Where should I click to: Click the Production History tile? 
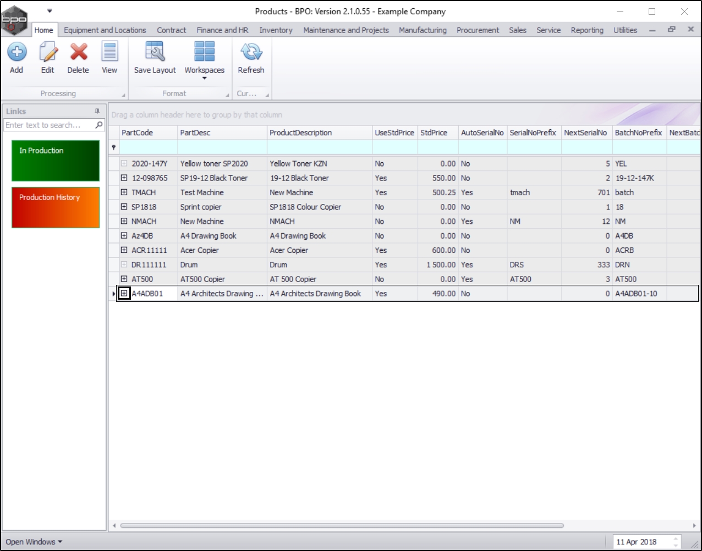[56, 207]
